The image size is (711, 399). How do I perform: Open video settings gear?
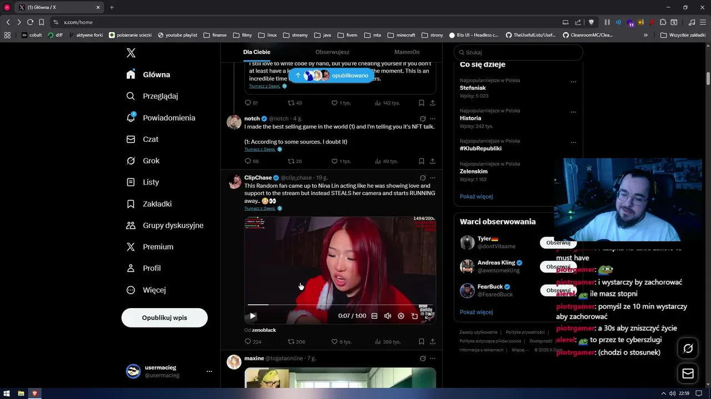[x=401, y=316]
